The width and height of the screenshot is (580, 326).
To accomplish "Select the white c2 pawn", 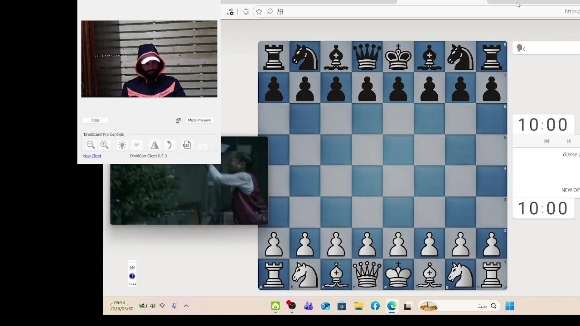I will point(336,244).
